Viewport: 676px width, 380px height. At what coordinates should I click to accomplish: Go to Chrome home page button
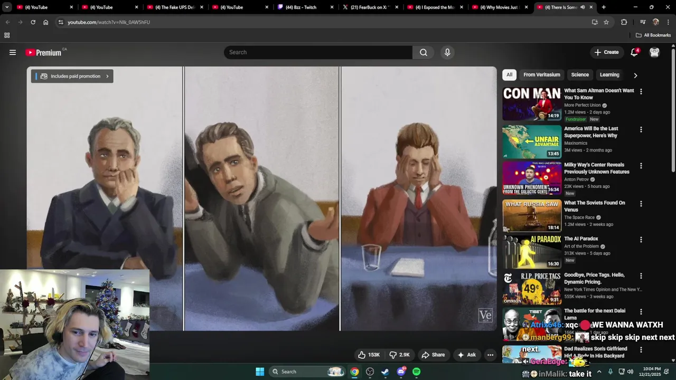click(45, 22)
